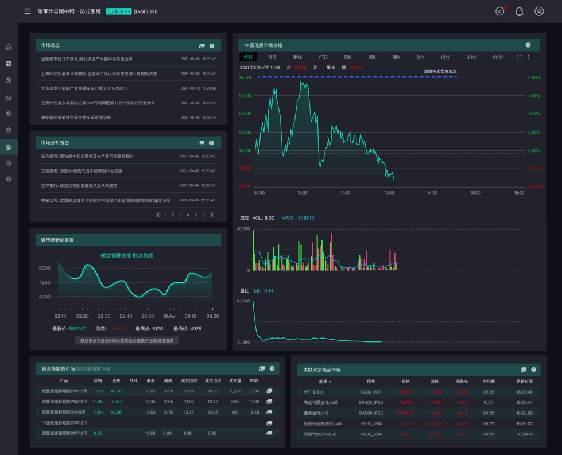Switch chart to 5日 view
The width and height of the screenshot is (562, 455).
click(273, 57)
